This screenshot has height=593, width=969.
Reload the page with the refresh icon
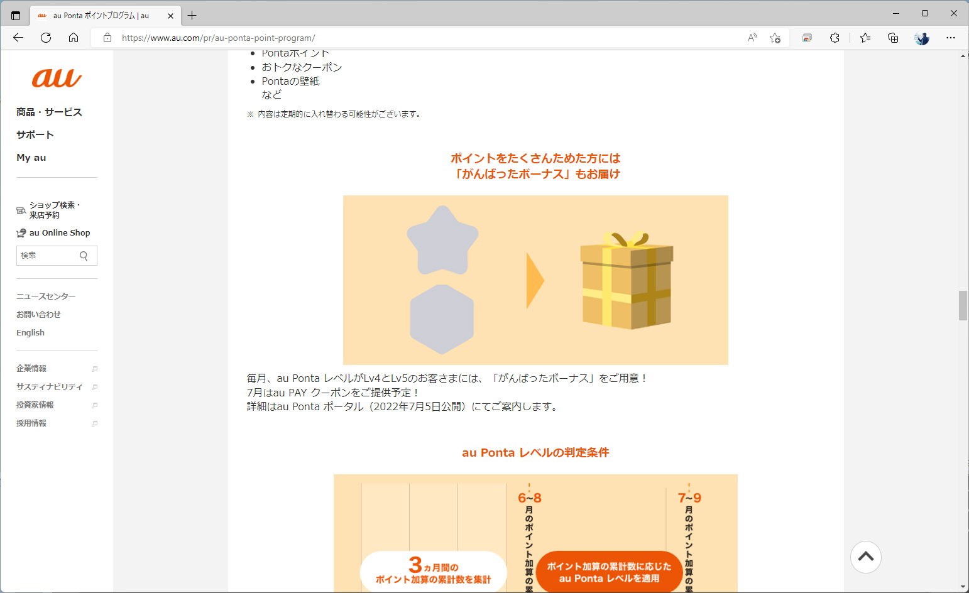(x=46, y=38)
